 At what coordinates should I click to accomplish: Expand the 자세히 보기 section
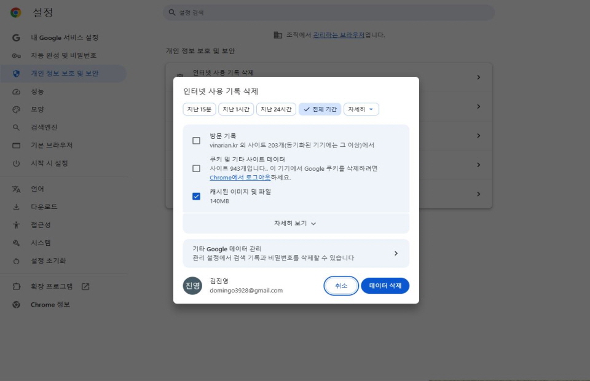[x=296, y=224]
